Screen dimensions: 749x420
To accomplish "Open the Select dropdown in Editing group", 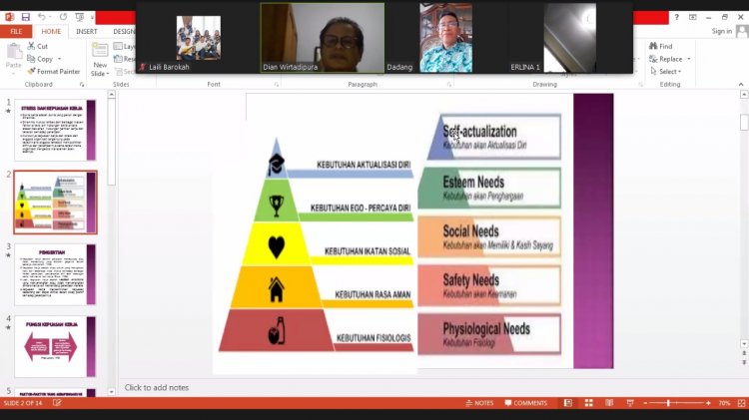I will (x=668, y=72).
